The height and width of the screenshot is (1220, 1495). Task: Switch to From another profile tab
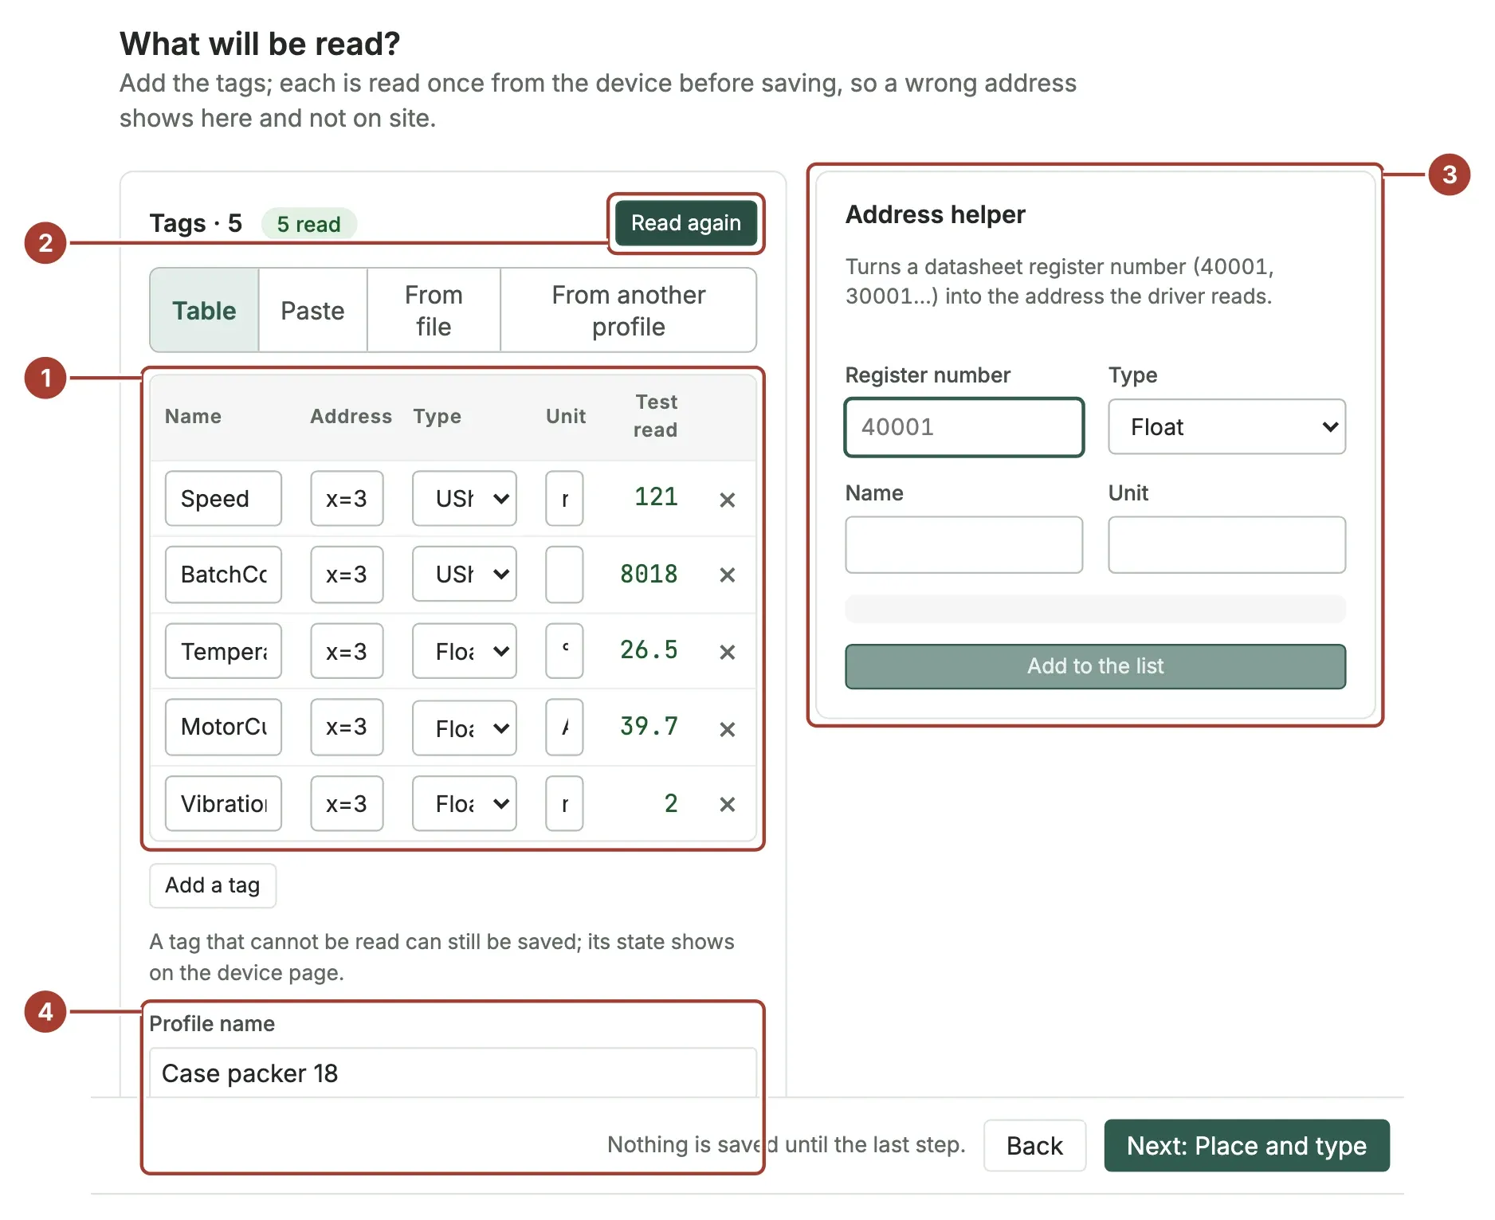(628, 310)
